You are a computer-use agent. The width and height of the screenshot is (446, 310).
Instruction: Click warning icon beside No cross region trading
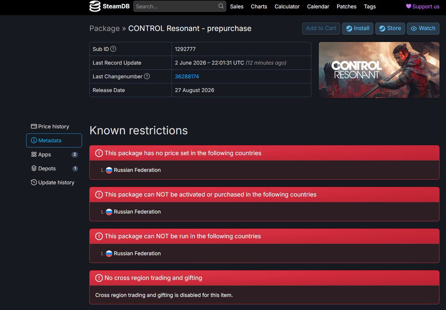click(99, 278)
